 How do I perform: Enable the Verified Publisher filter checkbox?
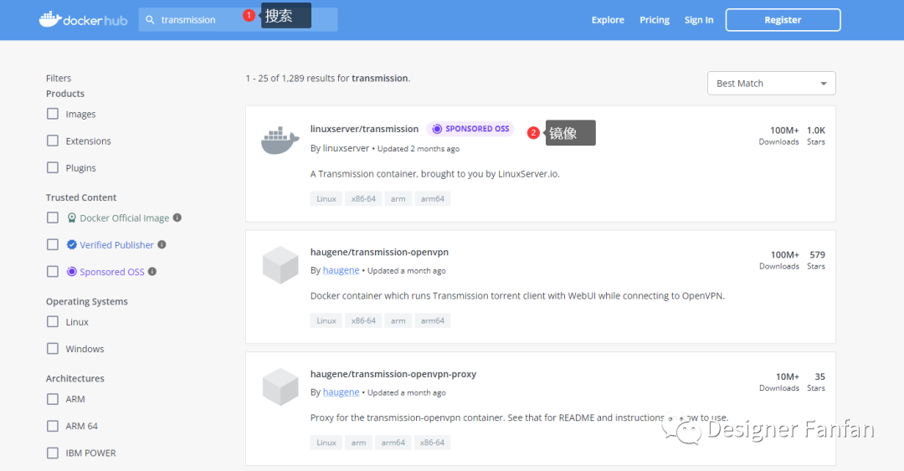coord(53,244)
